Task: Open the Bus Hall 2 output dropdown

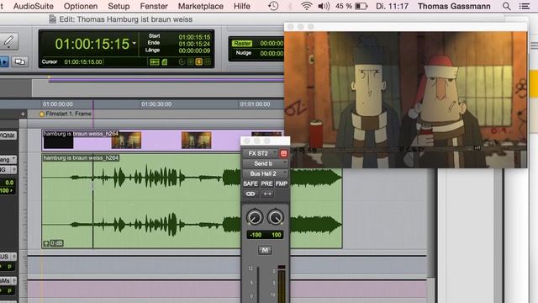Action: pyautogui.click(x=265, y=173)
